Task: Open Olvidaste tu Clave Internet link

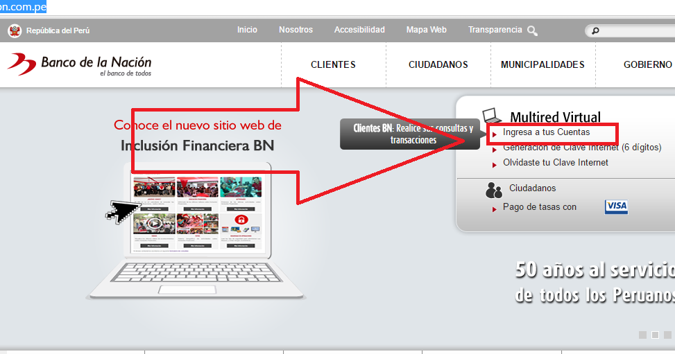Action: (555, 163)
